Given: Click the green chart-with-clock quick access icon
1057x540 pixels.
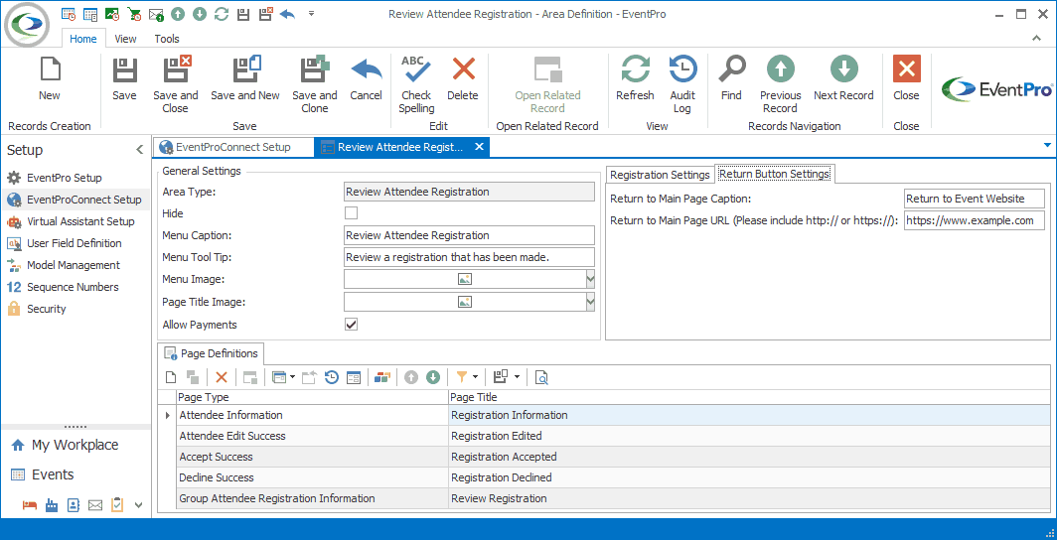Looking at the screenshot, I should click(x=112, y=14).
